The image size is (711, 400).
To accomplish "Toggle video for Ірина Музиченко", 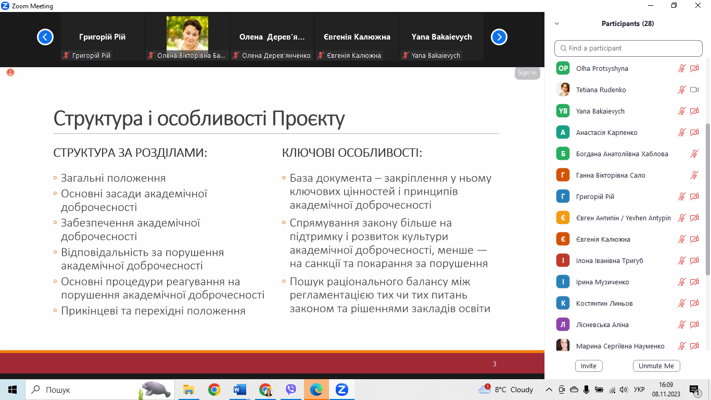I will (x=694, y=282).
